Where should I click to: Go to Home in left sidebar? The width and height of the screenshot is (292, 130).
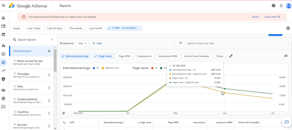coord(3,18)
